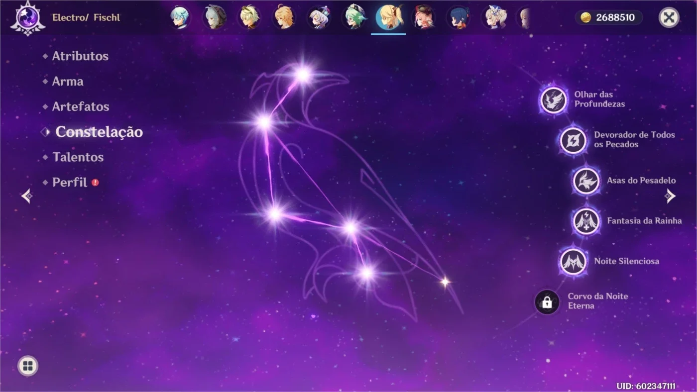The height and width of the screenshot is (392, 697).
Task: Choose the goggles-wearing pale blond character portrait
Action: coord(249,17)
